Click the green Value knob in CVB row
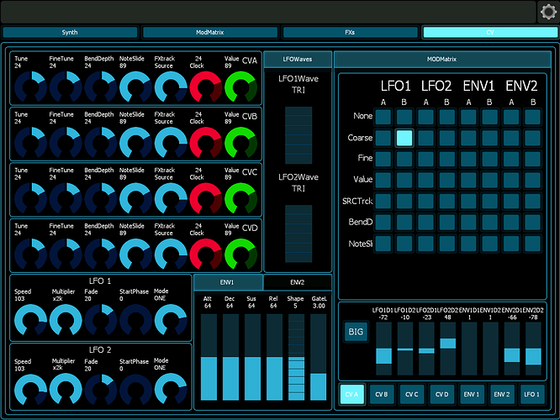 tap(241, 143)
